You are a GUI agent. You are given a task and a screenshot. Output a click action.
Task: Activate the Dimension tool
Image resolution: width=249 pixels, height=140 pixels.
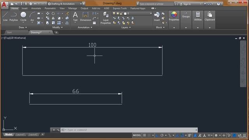[x=86, y=16]
